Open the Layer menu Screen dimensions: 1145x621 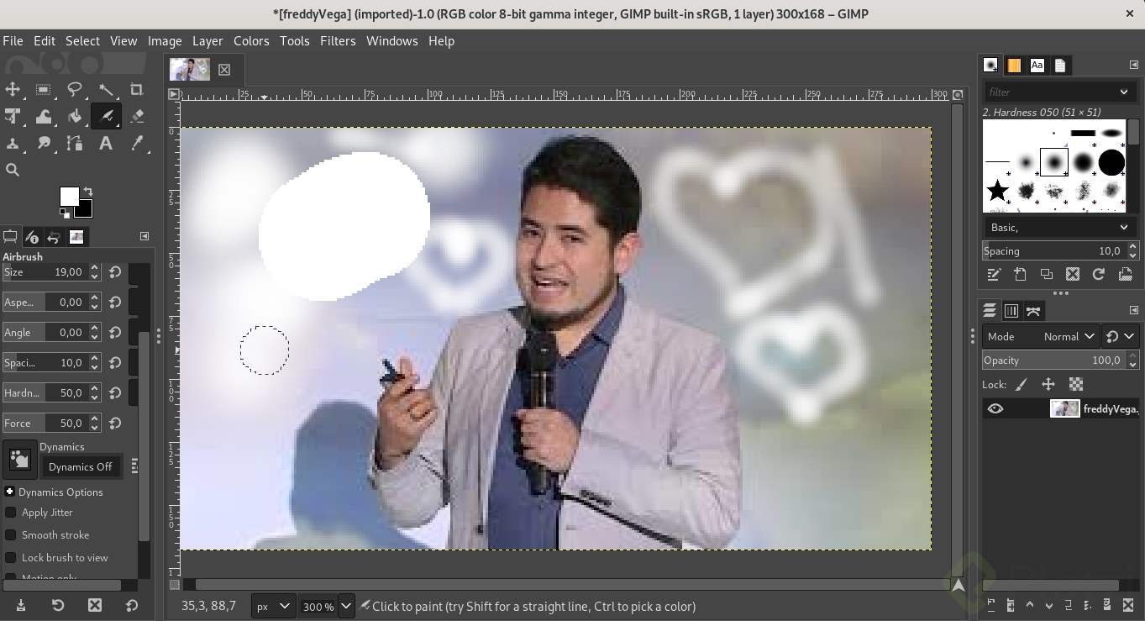coord(207,40)
